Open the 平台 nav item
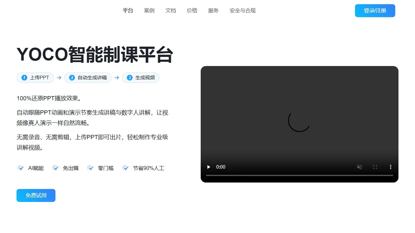The height and width of the screenshot is (233, 415). [x=128, y=11]
